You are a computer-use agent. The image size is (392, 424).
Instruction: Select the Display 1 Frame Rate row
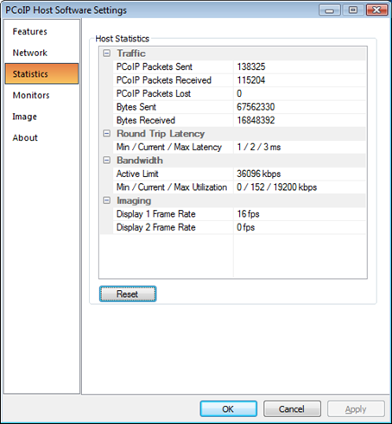[x=240, y=214]
